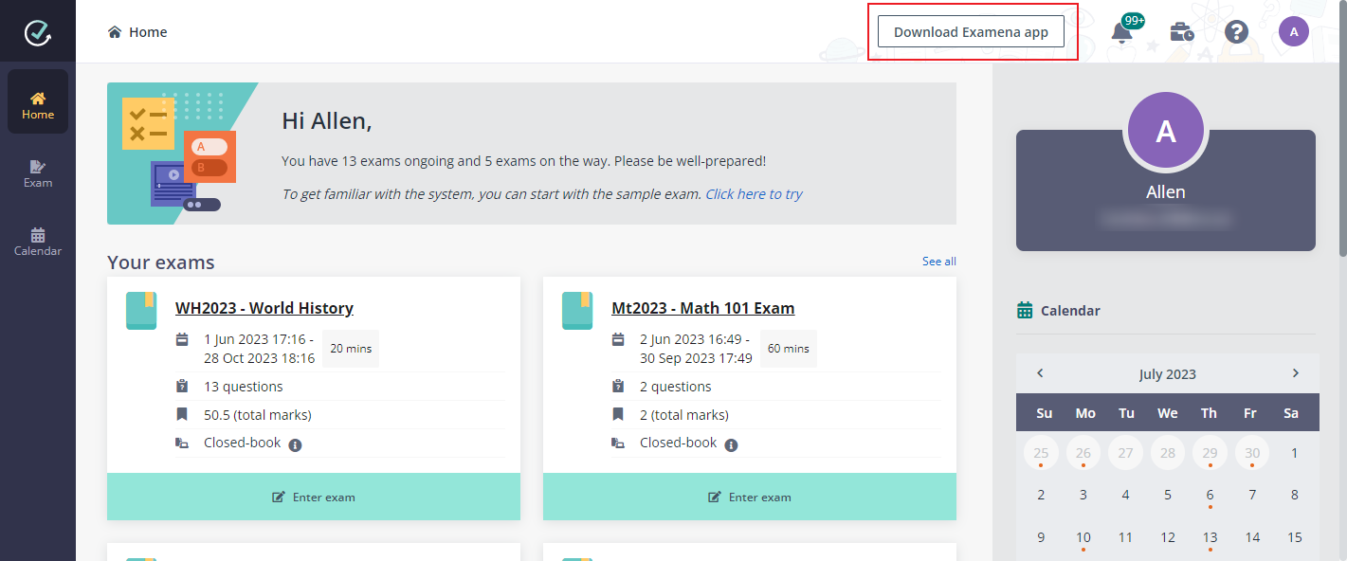Open the help question mark icon

point(1236,32)
